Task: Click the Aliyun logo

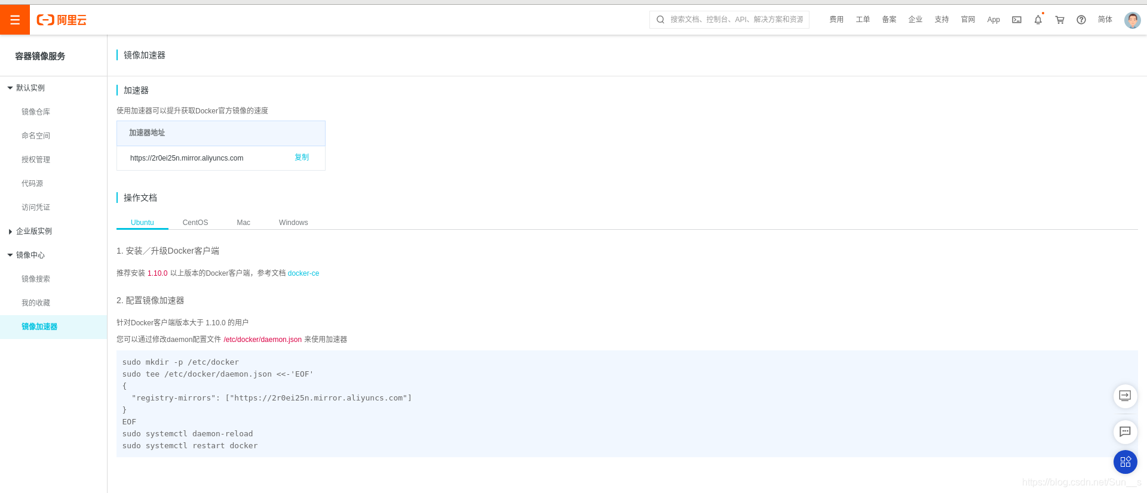Action: [62, 20]
